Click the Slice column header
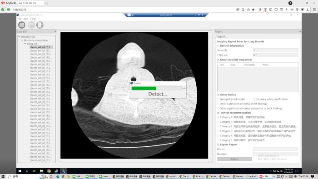The height and width of the screenshot is (179, 318). (x=233, y=65)
